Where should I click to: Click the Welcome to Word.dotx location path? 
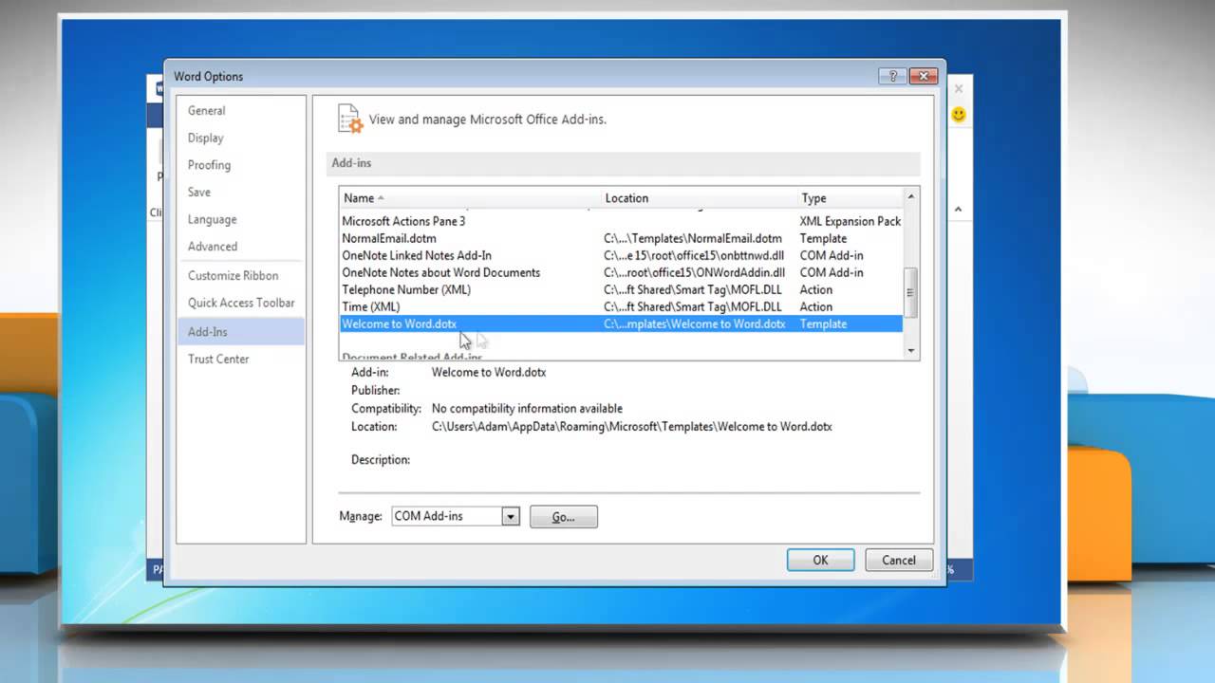[x=695, y=323]
